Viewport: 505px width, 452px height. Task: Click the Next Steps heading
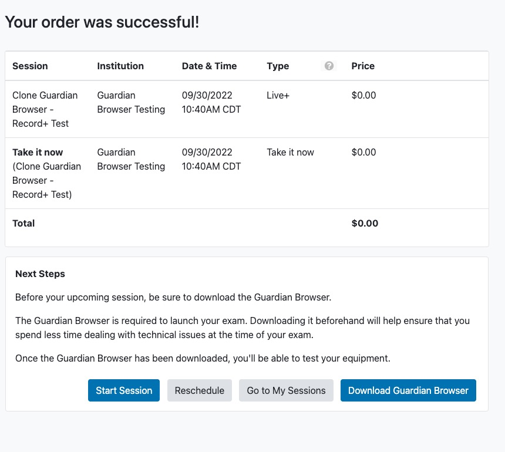click(40, 274)
